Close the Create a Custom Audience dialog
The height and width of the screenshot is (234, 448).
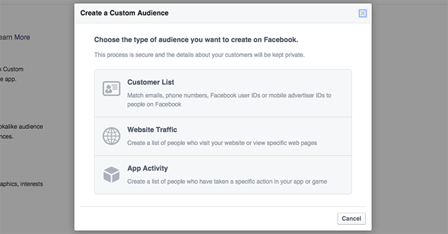click(x=362, y=13)
